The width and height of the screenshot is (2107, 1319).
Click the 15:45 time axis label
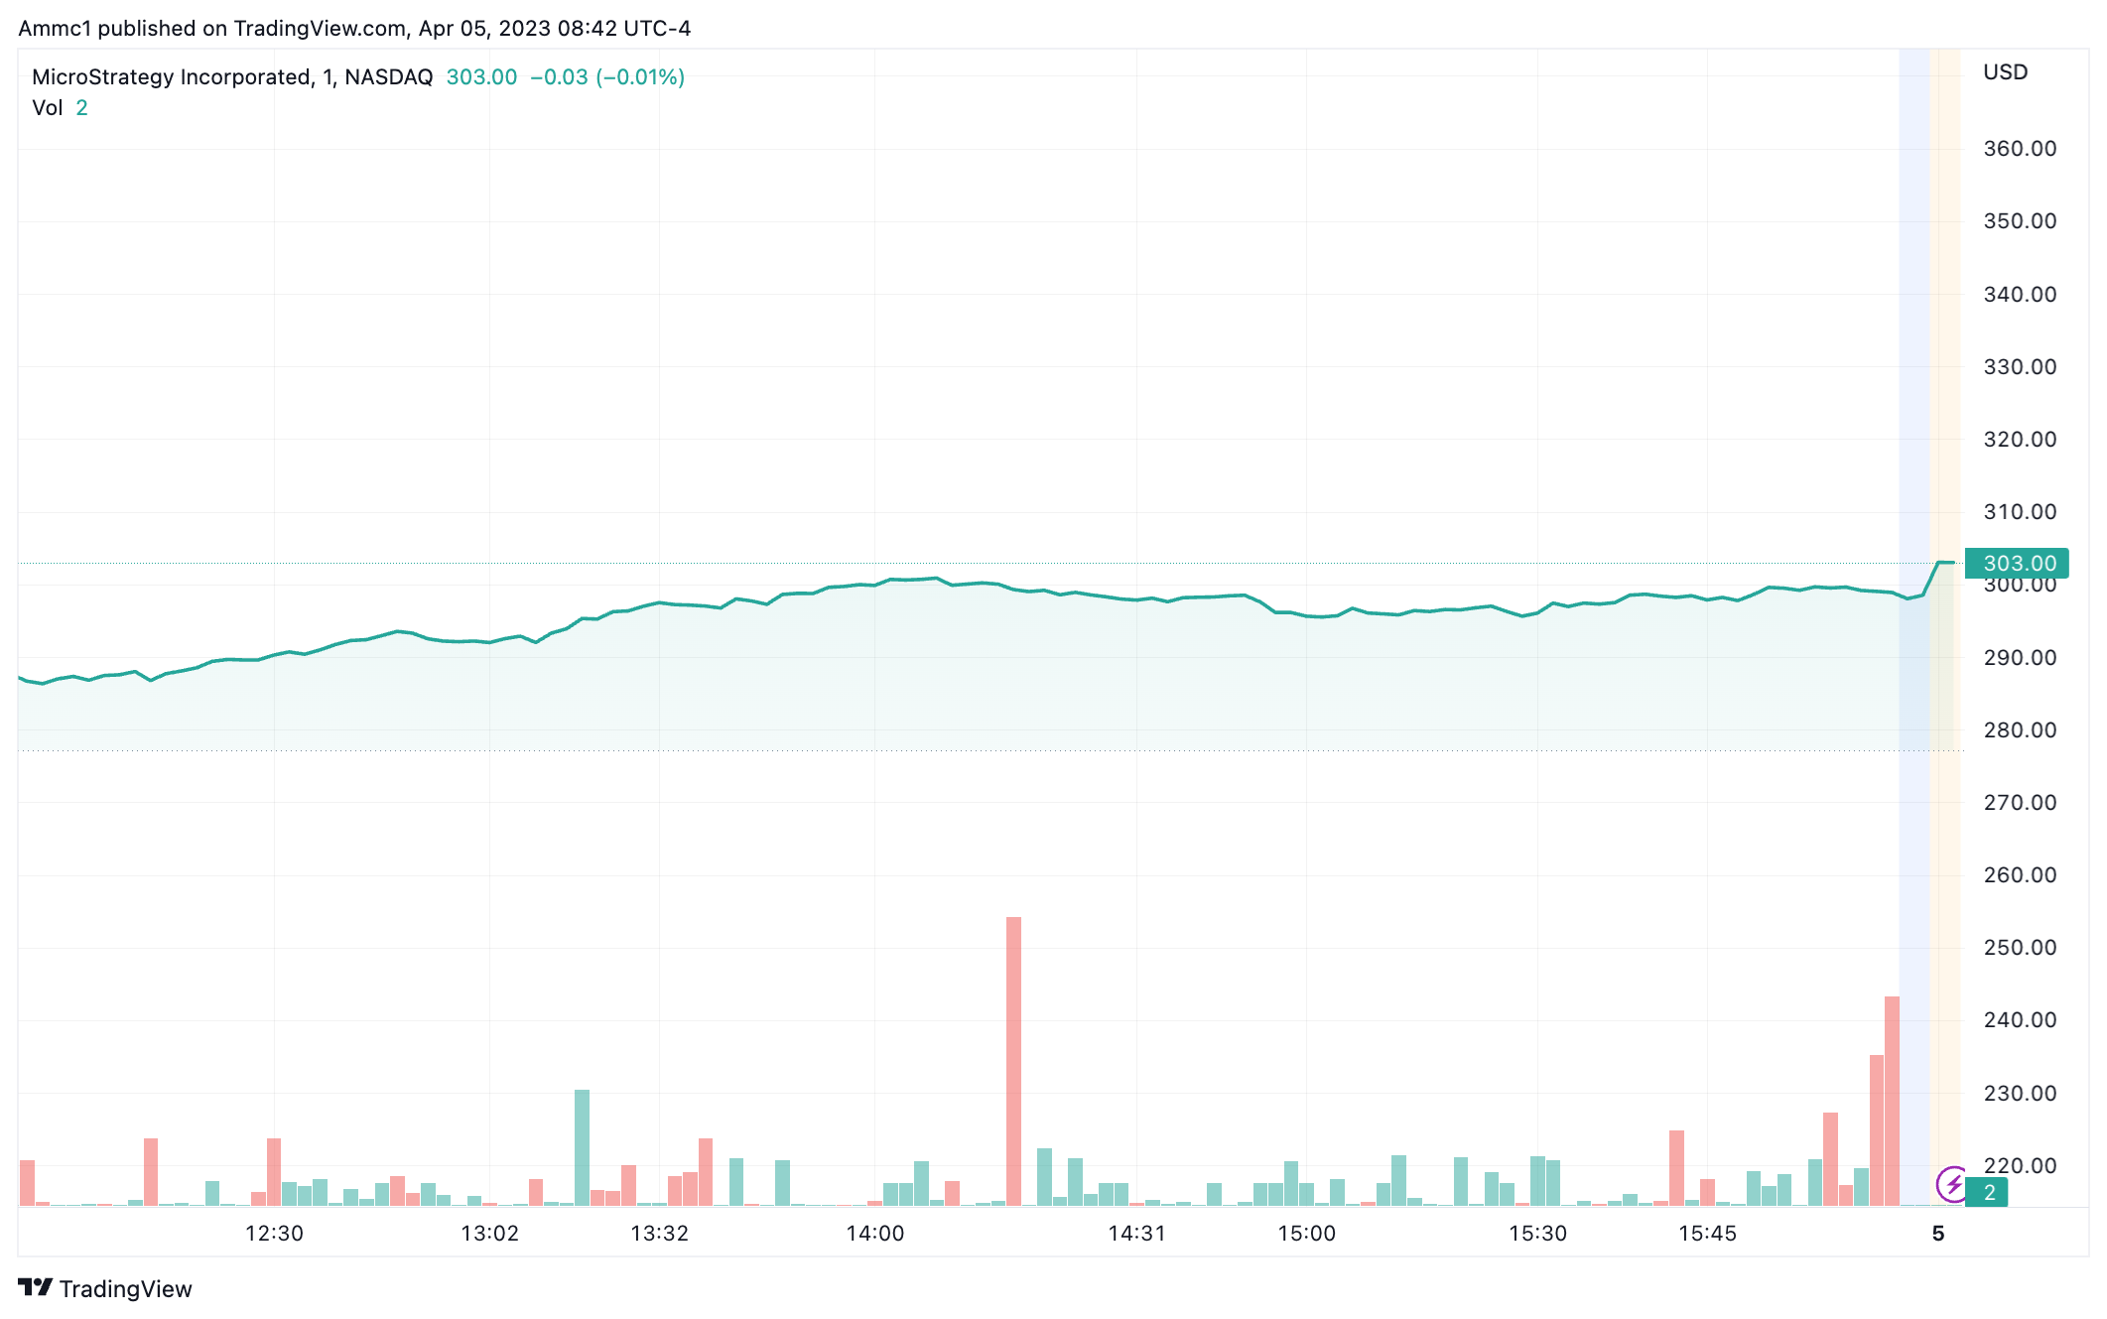point(1707,1233)
